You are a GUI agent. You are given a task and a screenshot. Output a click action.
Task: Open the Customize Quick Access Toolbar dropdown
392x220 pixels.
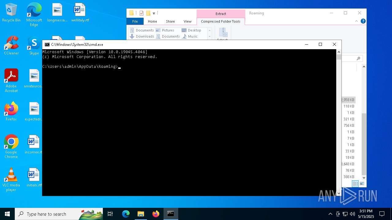[x=154, y=13]
